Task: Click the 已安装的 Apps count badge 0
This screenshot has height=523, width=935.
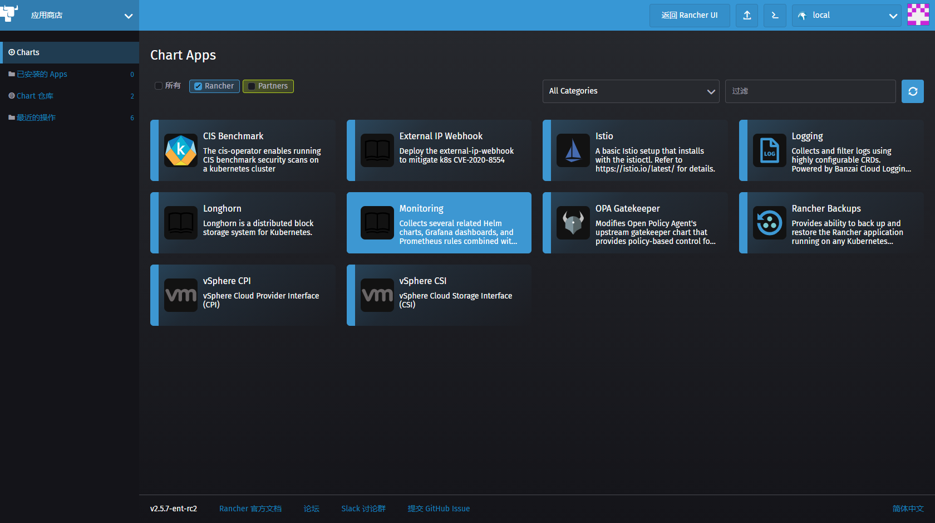Action: (x=132, y=74)
